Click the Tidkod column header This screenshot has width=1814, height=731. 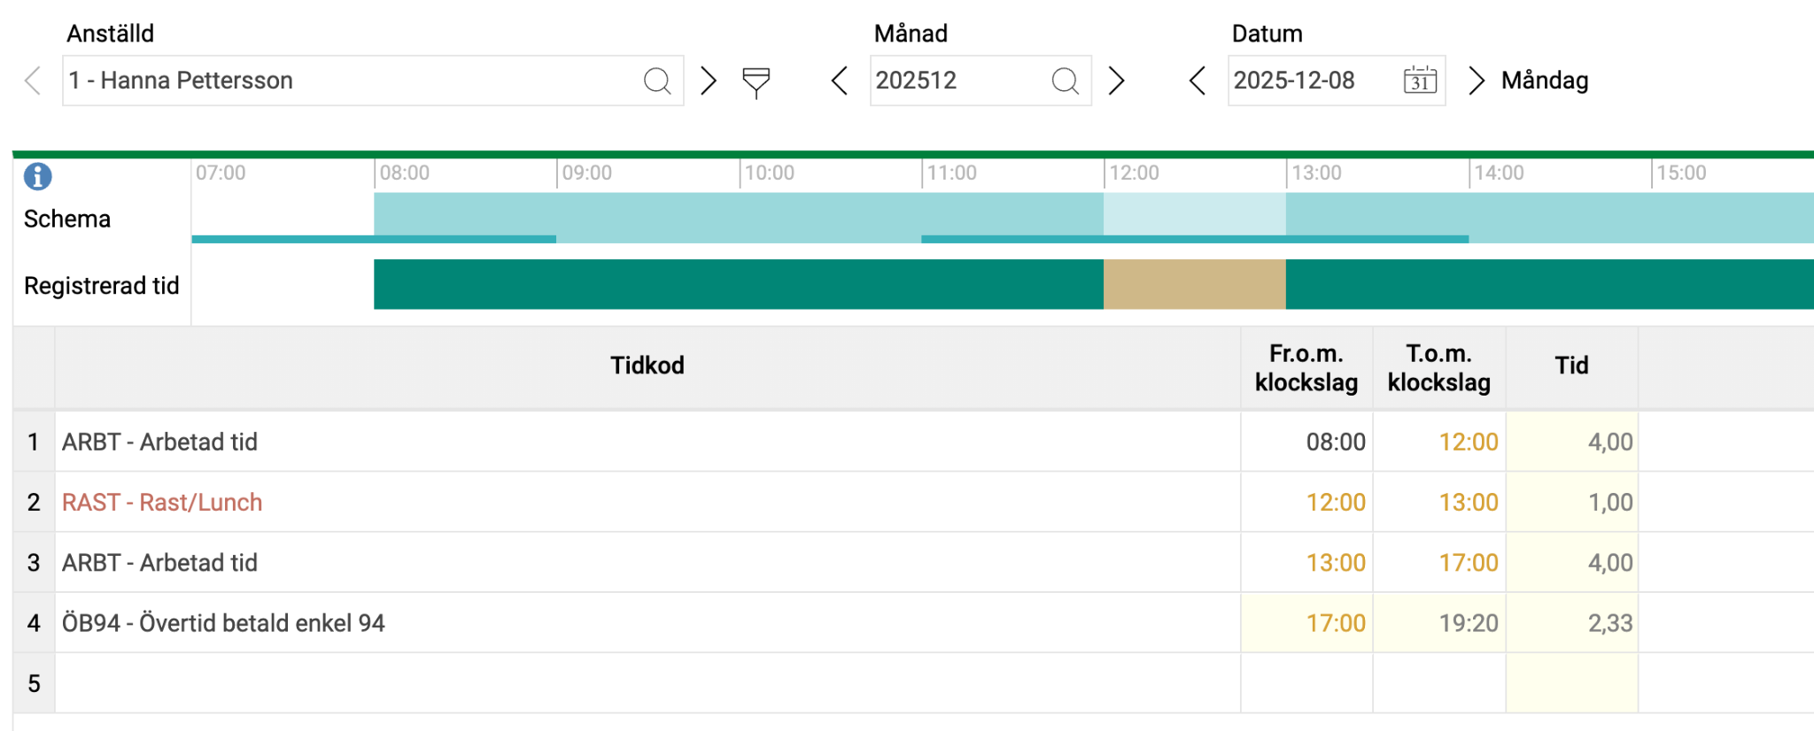(647, 365)
